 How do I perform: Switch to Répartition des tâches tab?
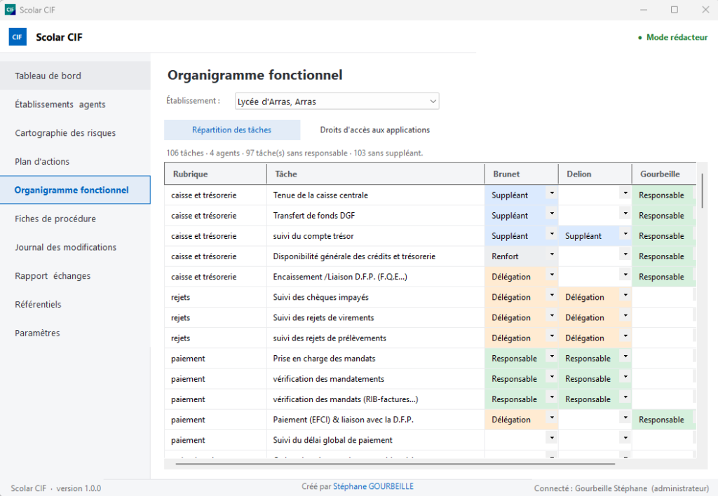click(x=232, y=130)
